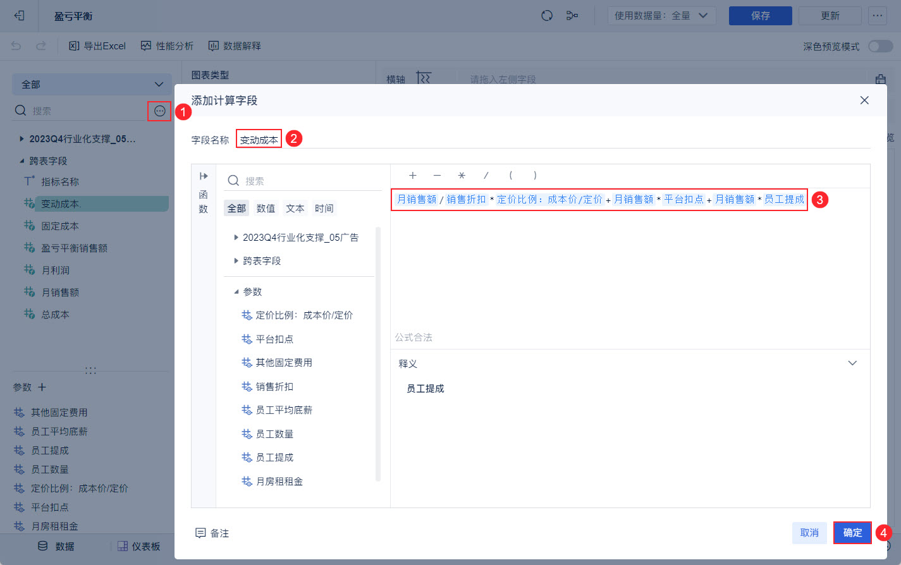This screenshot has height=565, width=901.
Task: Insert the divide operator
Action: point(486,176)
